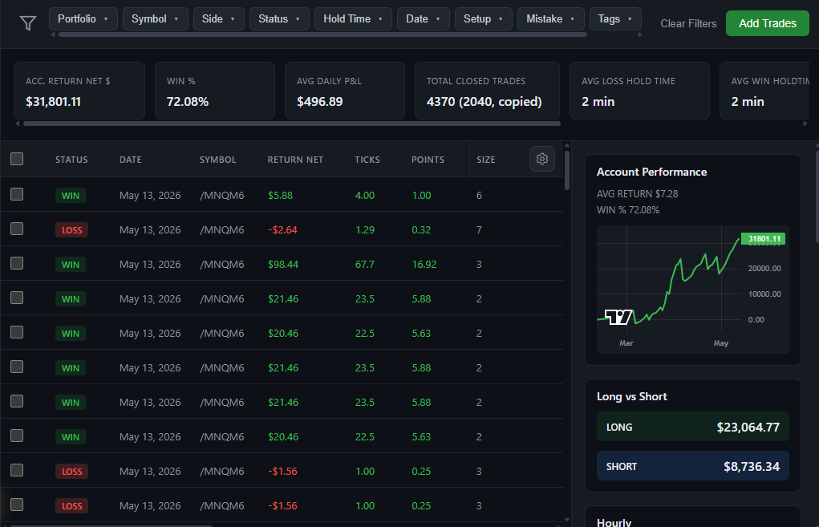Tick the checkbox of the 67.7 ticks trade

(17, 263)
